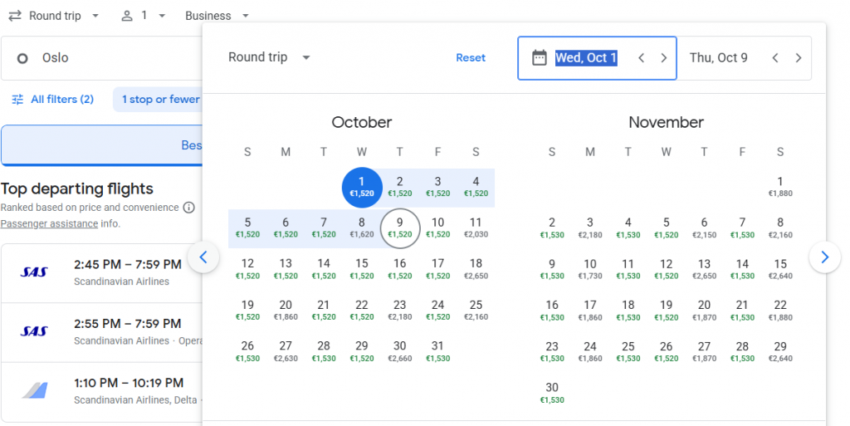Select November 29 priced €2,640
The height and width of the screenshot is (426, 850).
(x=780, y=352)
